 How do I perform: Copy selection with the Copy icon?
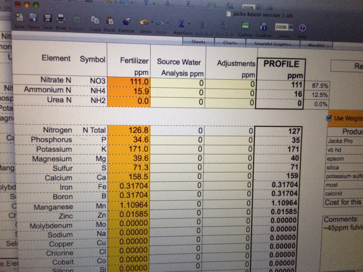95,20
